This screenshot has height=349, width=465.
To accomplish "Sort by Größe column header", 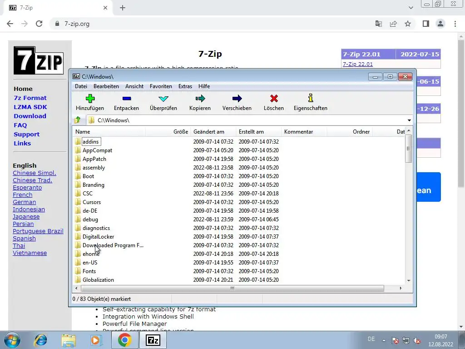I will [168, 132].
